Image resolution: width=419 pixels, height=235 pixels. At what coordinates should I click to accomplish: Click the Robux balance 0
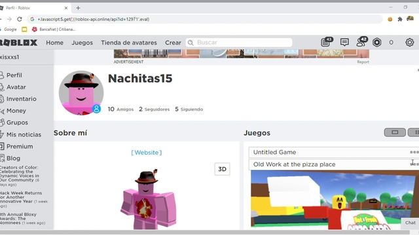tap(391, 42)
